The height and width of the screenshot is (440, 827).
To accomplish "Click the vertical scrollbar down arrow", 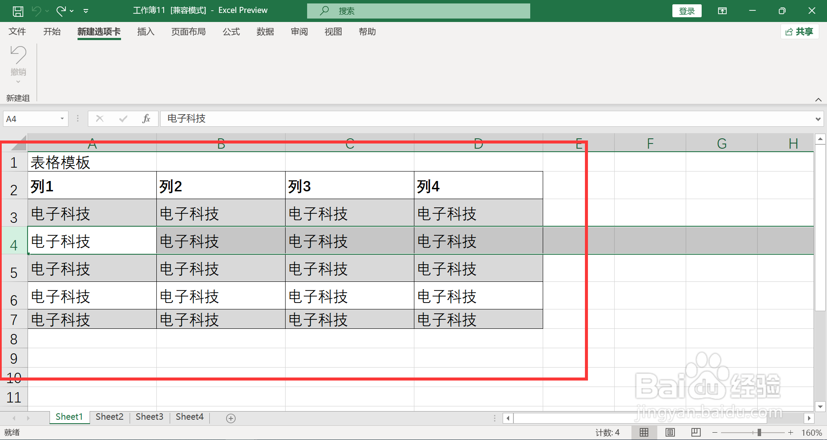I will click(x=820, y=406).
